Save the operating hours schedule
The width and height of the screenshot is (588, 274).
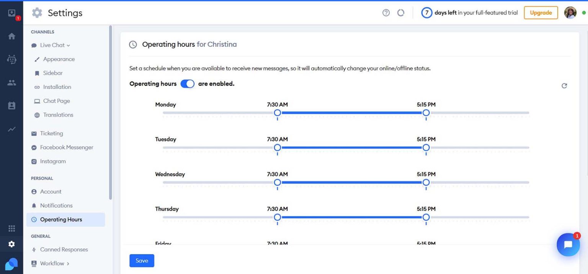pos(142,260)
